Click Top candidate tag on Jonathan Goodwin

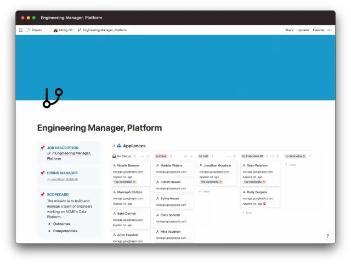tap(211, 182)
